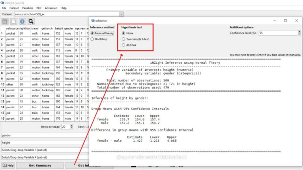Image resolution: width=303 pixels, height=170 pixels.
Task: Click the gender column header
Action: click(69, 28)
